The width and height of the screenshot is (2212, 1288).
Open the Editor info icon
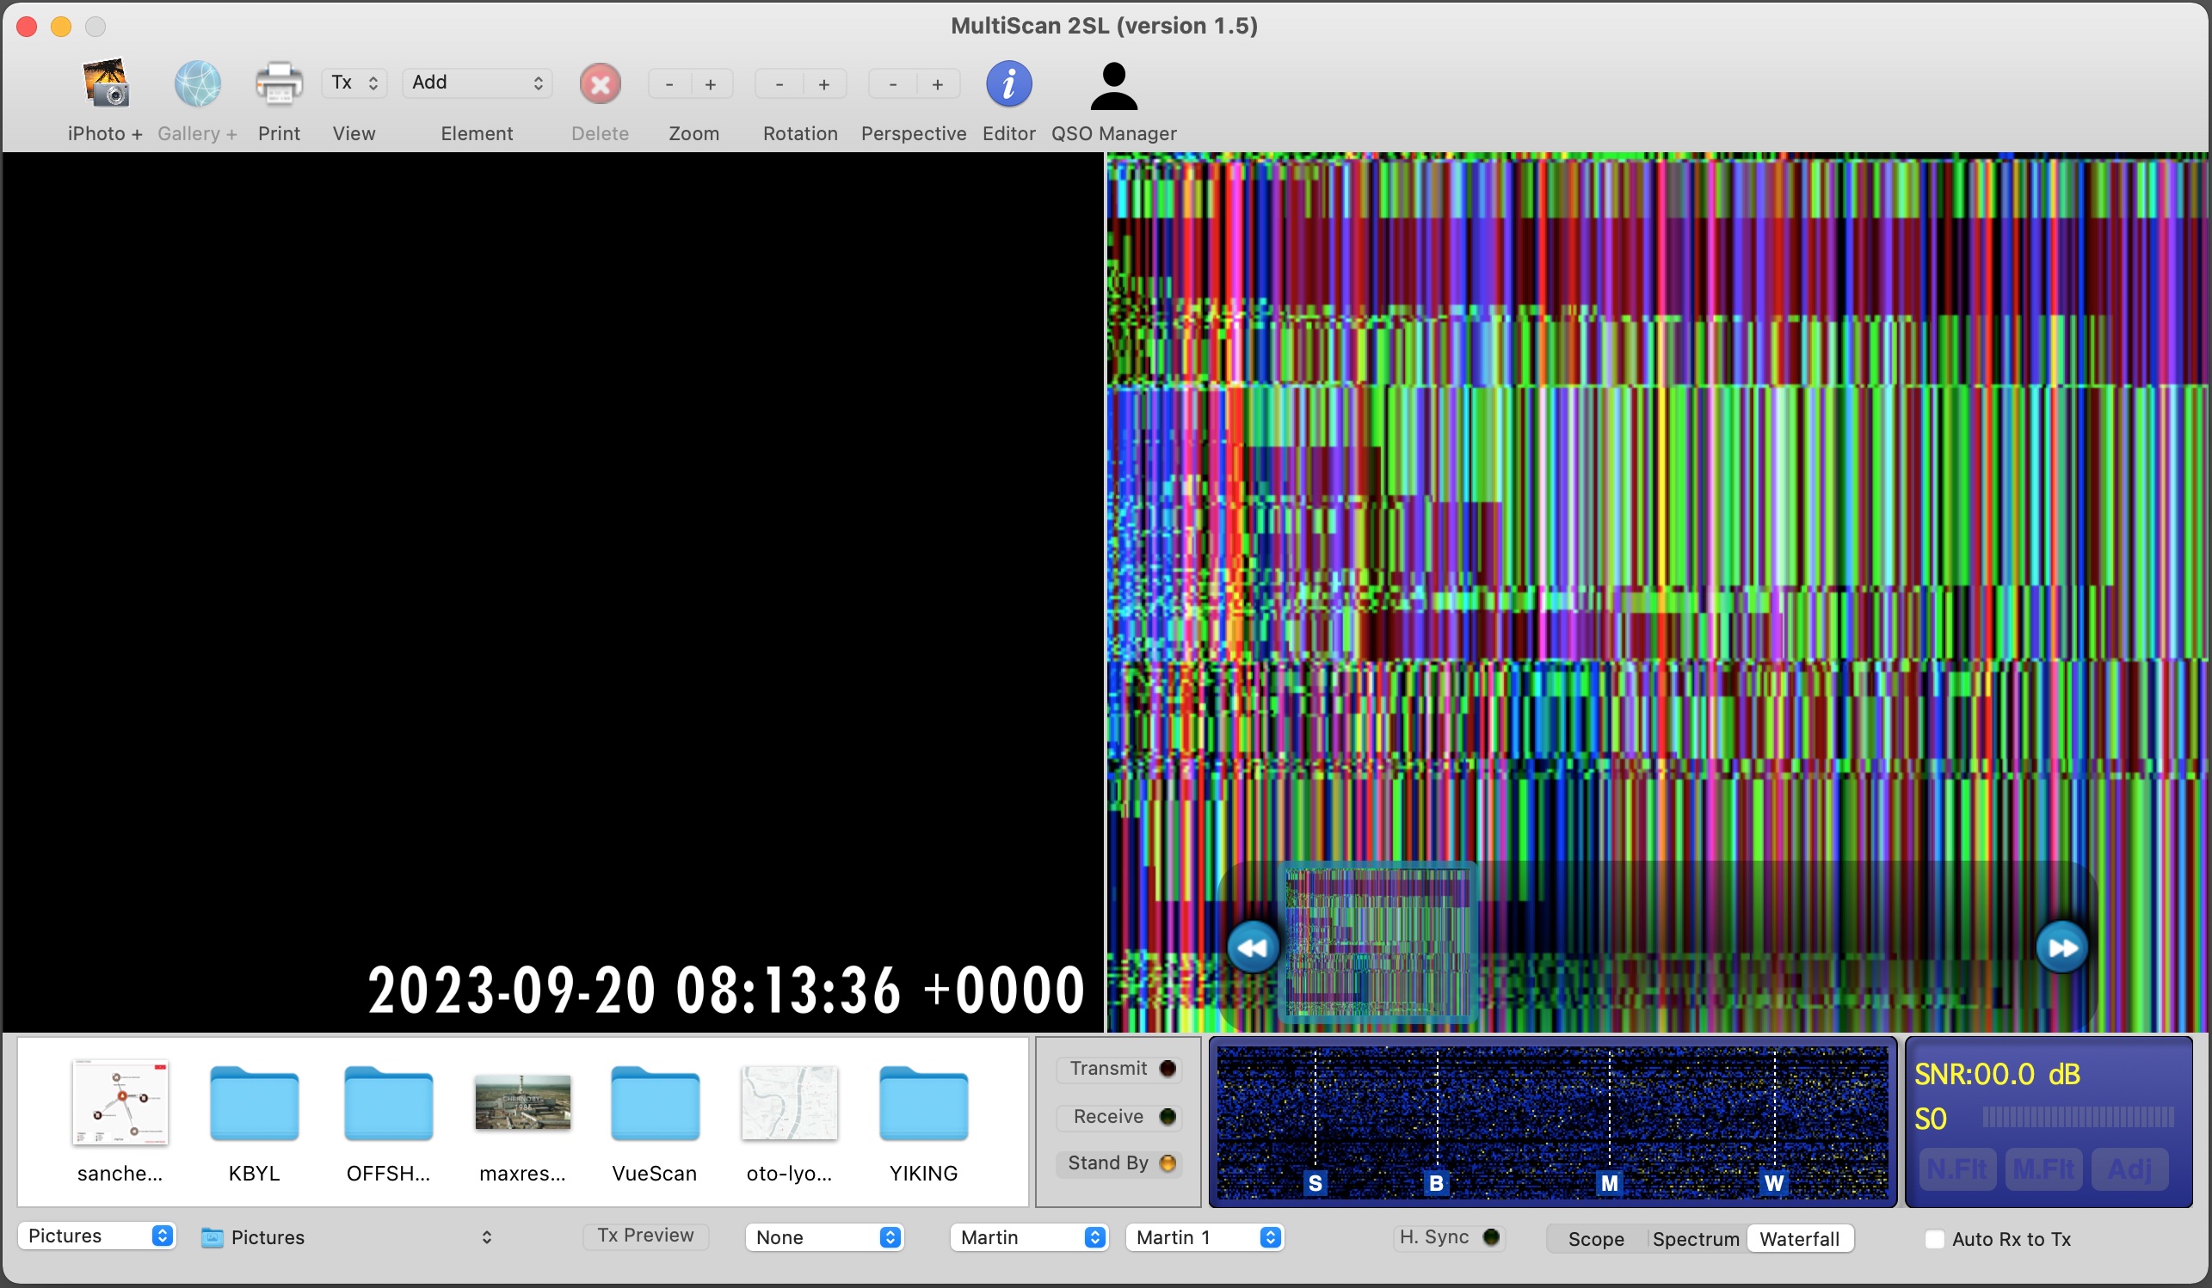coord(1008,84)
